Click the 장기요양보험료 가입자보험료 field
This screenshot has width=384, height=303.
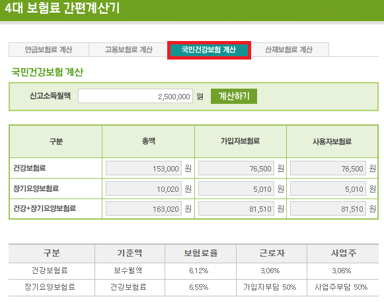click(236, 189)
